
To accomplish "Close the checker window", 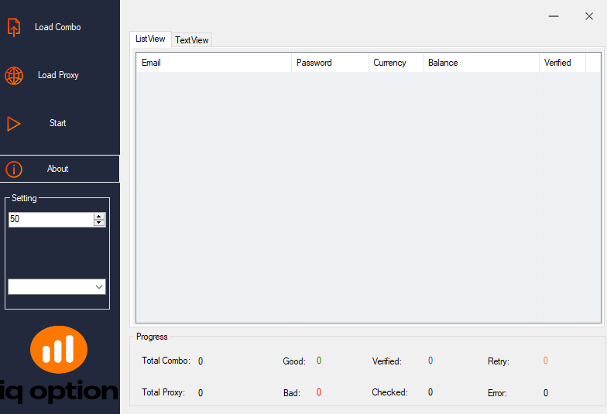I will point(588,16).
